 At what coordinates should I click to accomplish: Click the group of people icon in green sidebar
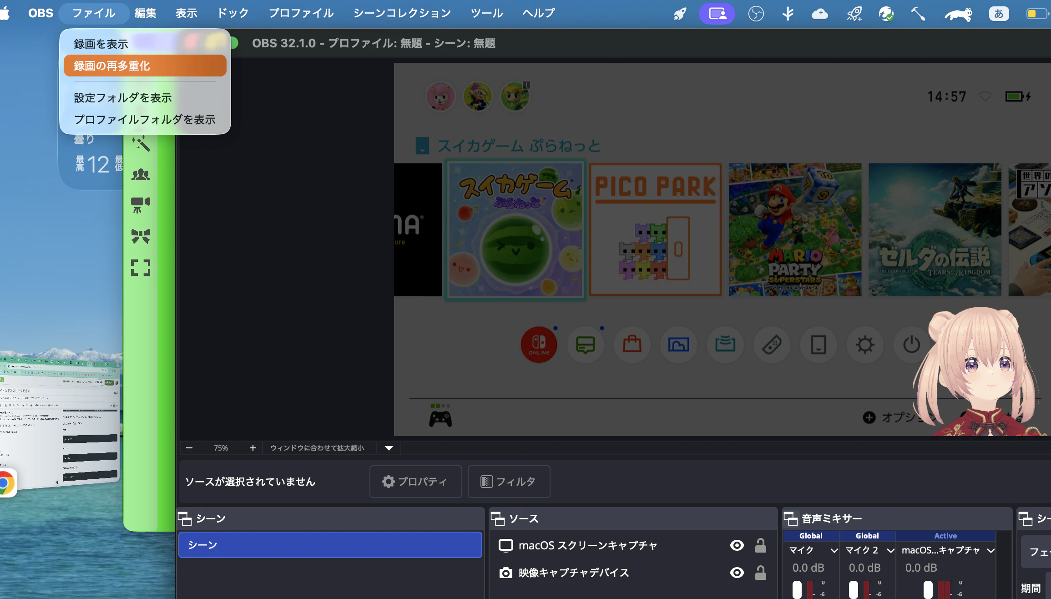click(141, 174)
